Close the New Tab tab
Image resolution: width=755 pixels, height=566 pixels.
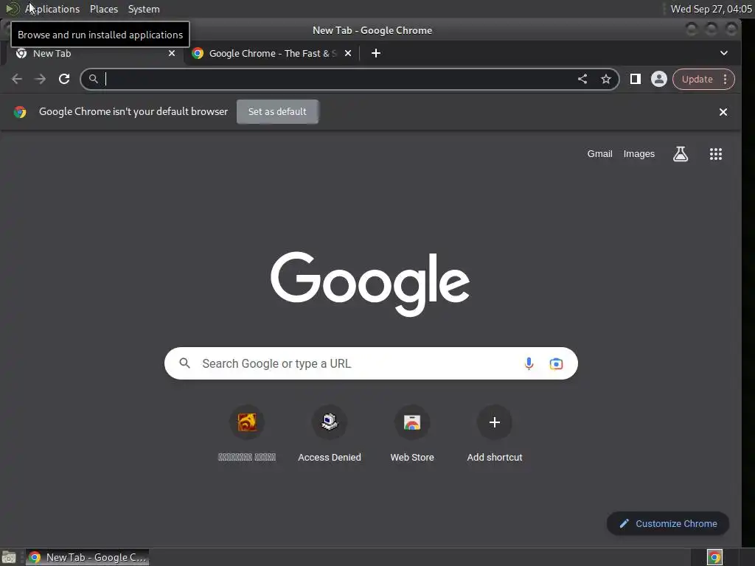click(172, 53)
